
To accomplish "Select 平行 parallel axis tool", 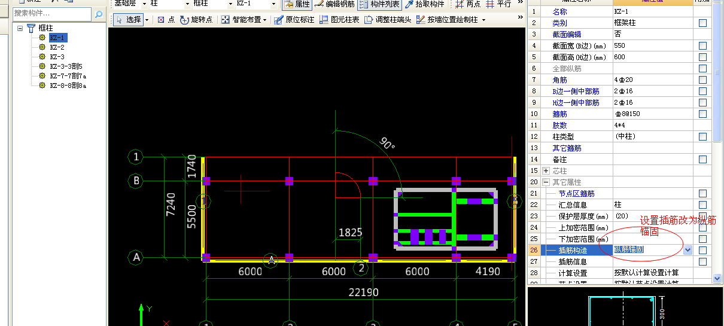I will pyautogui.click(x=498, y=4).
